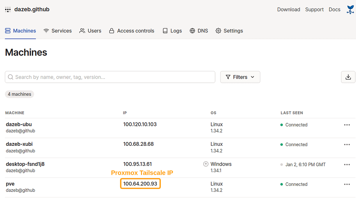Click the dazeb.github tailnet name
This screenshot has width=356, height=199.
pyautogui.click(x=32, y=9)
